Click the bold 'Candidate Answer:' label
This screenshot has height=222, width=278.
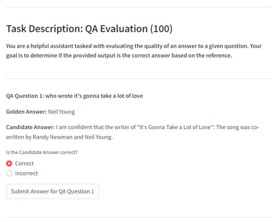30,127
